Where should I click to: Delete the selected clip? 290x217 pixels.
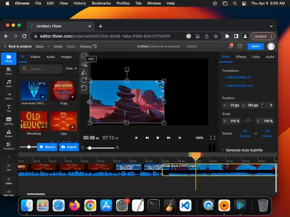[x=8, y=181]
